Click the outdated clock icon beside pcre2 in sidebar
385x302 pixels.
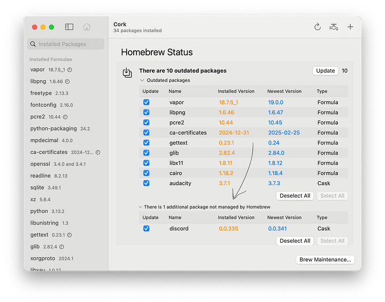coord(65,117)
